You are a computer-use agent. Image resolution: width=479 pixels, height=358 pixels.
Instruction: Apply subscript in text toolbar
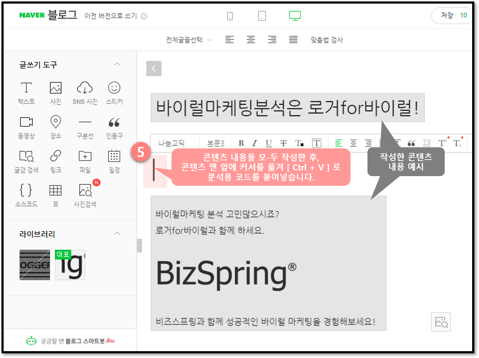(x=458, y=143)
